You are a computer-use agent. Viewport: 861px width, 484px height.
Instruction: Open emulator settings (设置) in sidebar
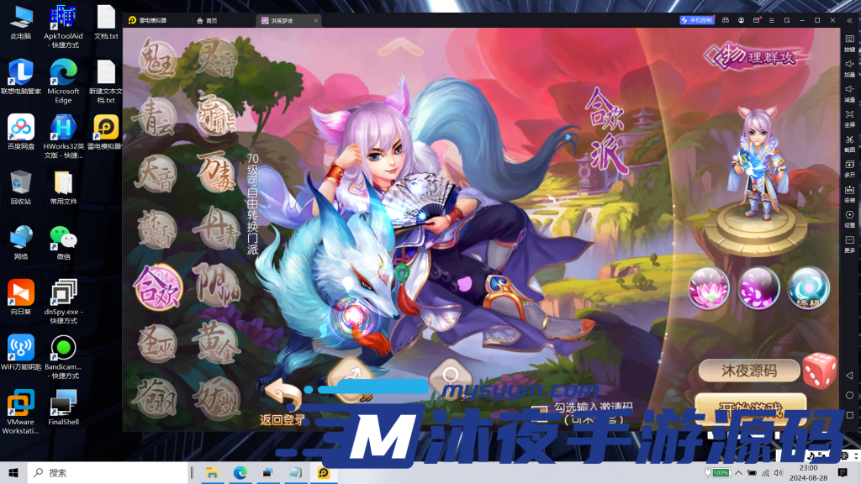click(x=849, y=219)
